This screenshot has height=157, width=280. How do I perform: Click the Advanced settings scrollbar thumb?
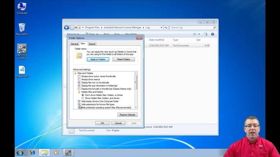[x=136, y=82]
